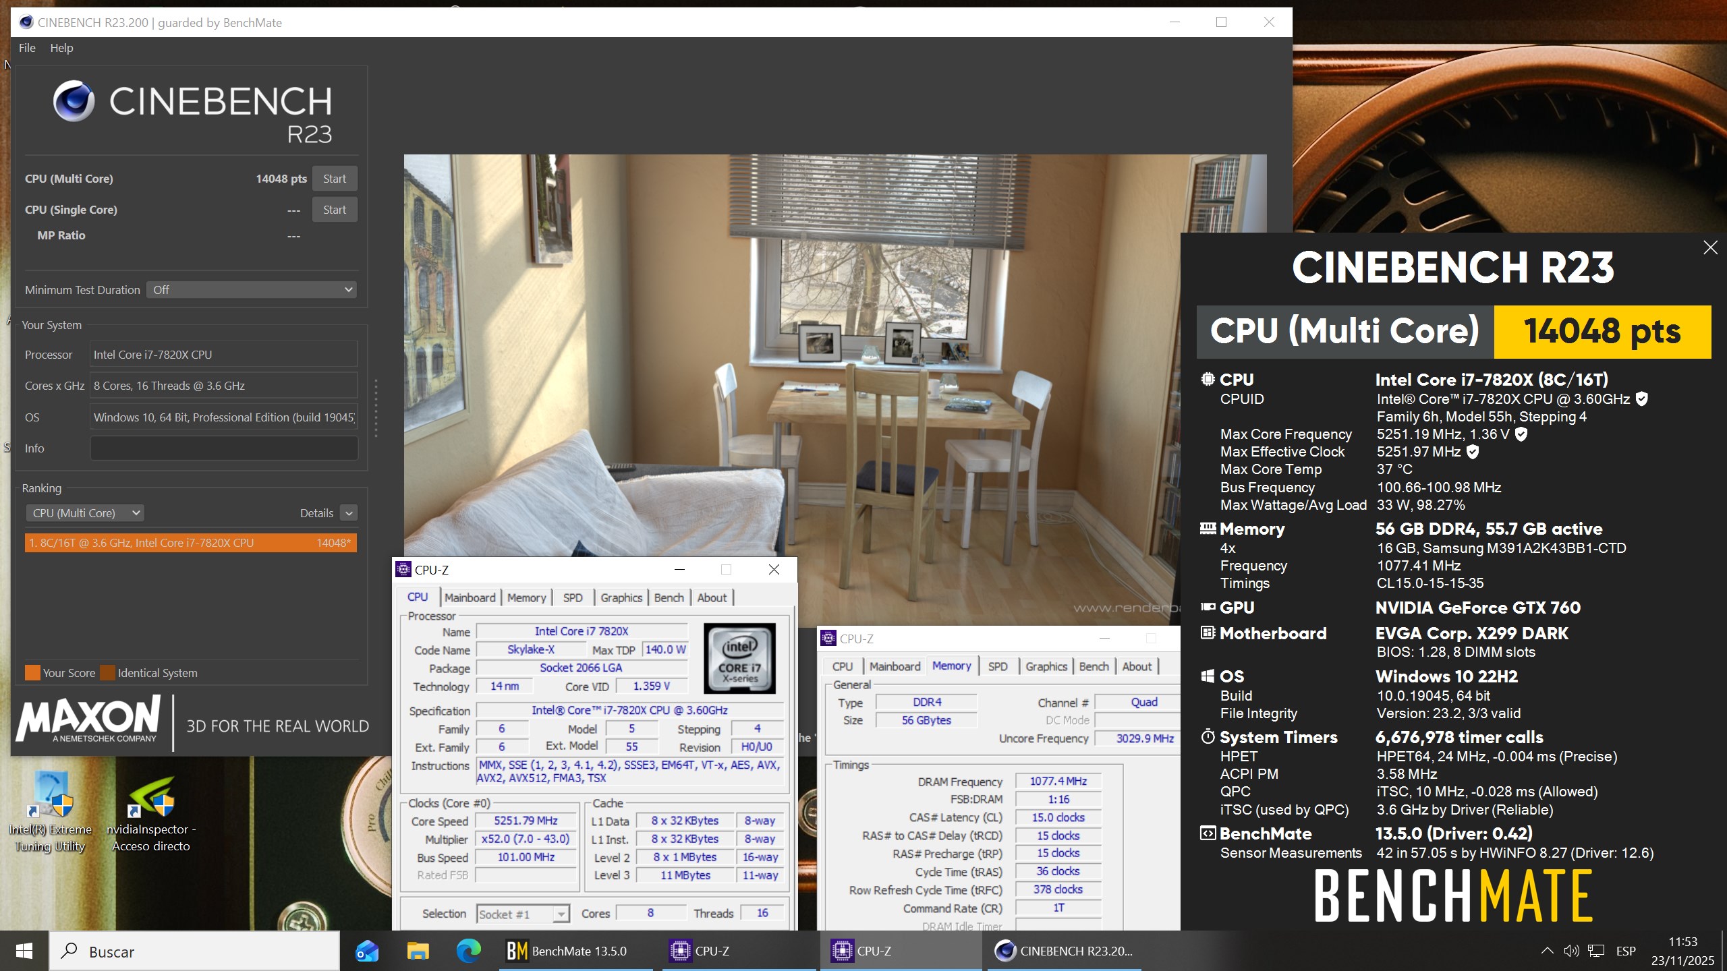Switch to the Mainboard tab in CPU-Z
1727x971 pixels.
(x=470, y=597)
